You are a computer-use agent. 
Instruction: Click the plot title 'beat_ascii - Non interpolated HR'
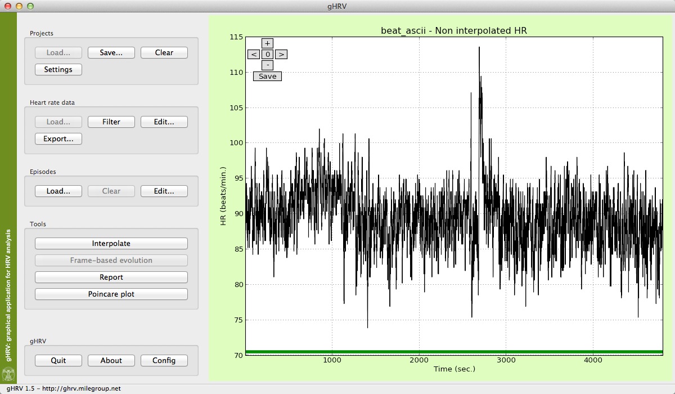tap(454, 30)
